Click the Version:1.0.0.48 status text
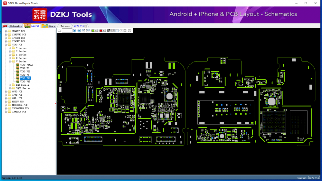Viewport: 322px width, 181px height. tap(12, 178)
